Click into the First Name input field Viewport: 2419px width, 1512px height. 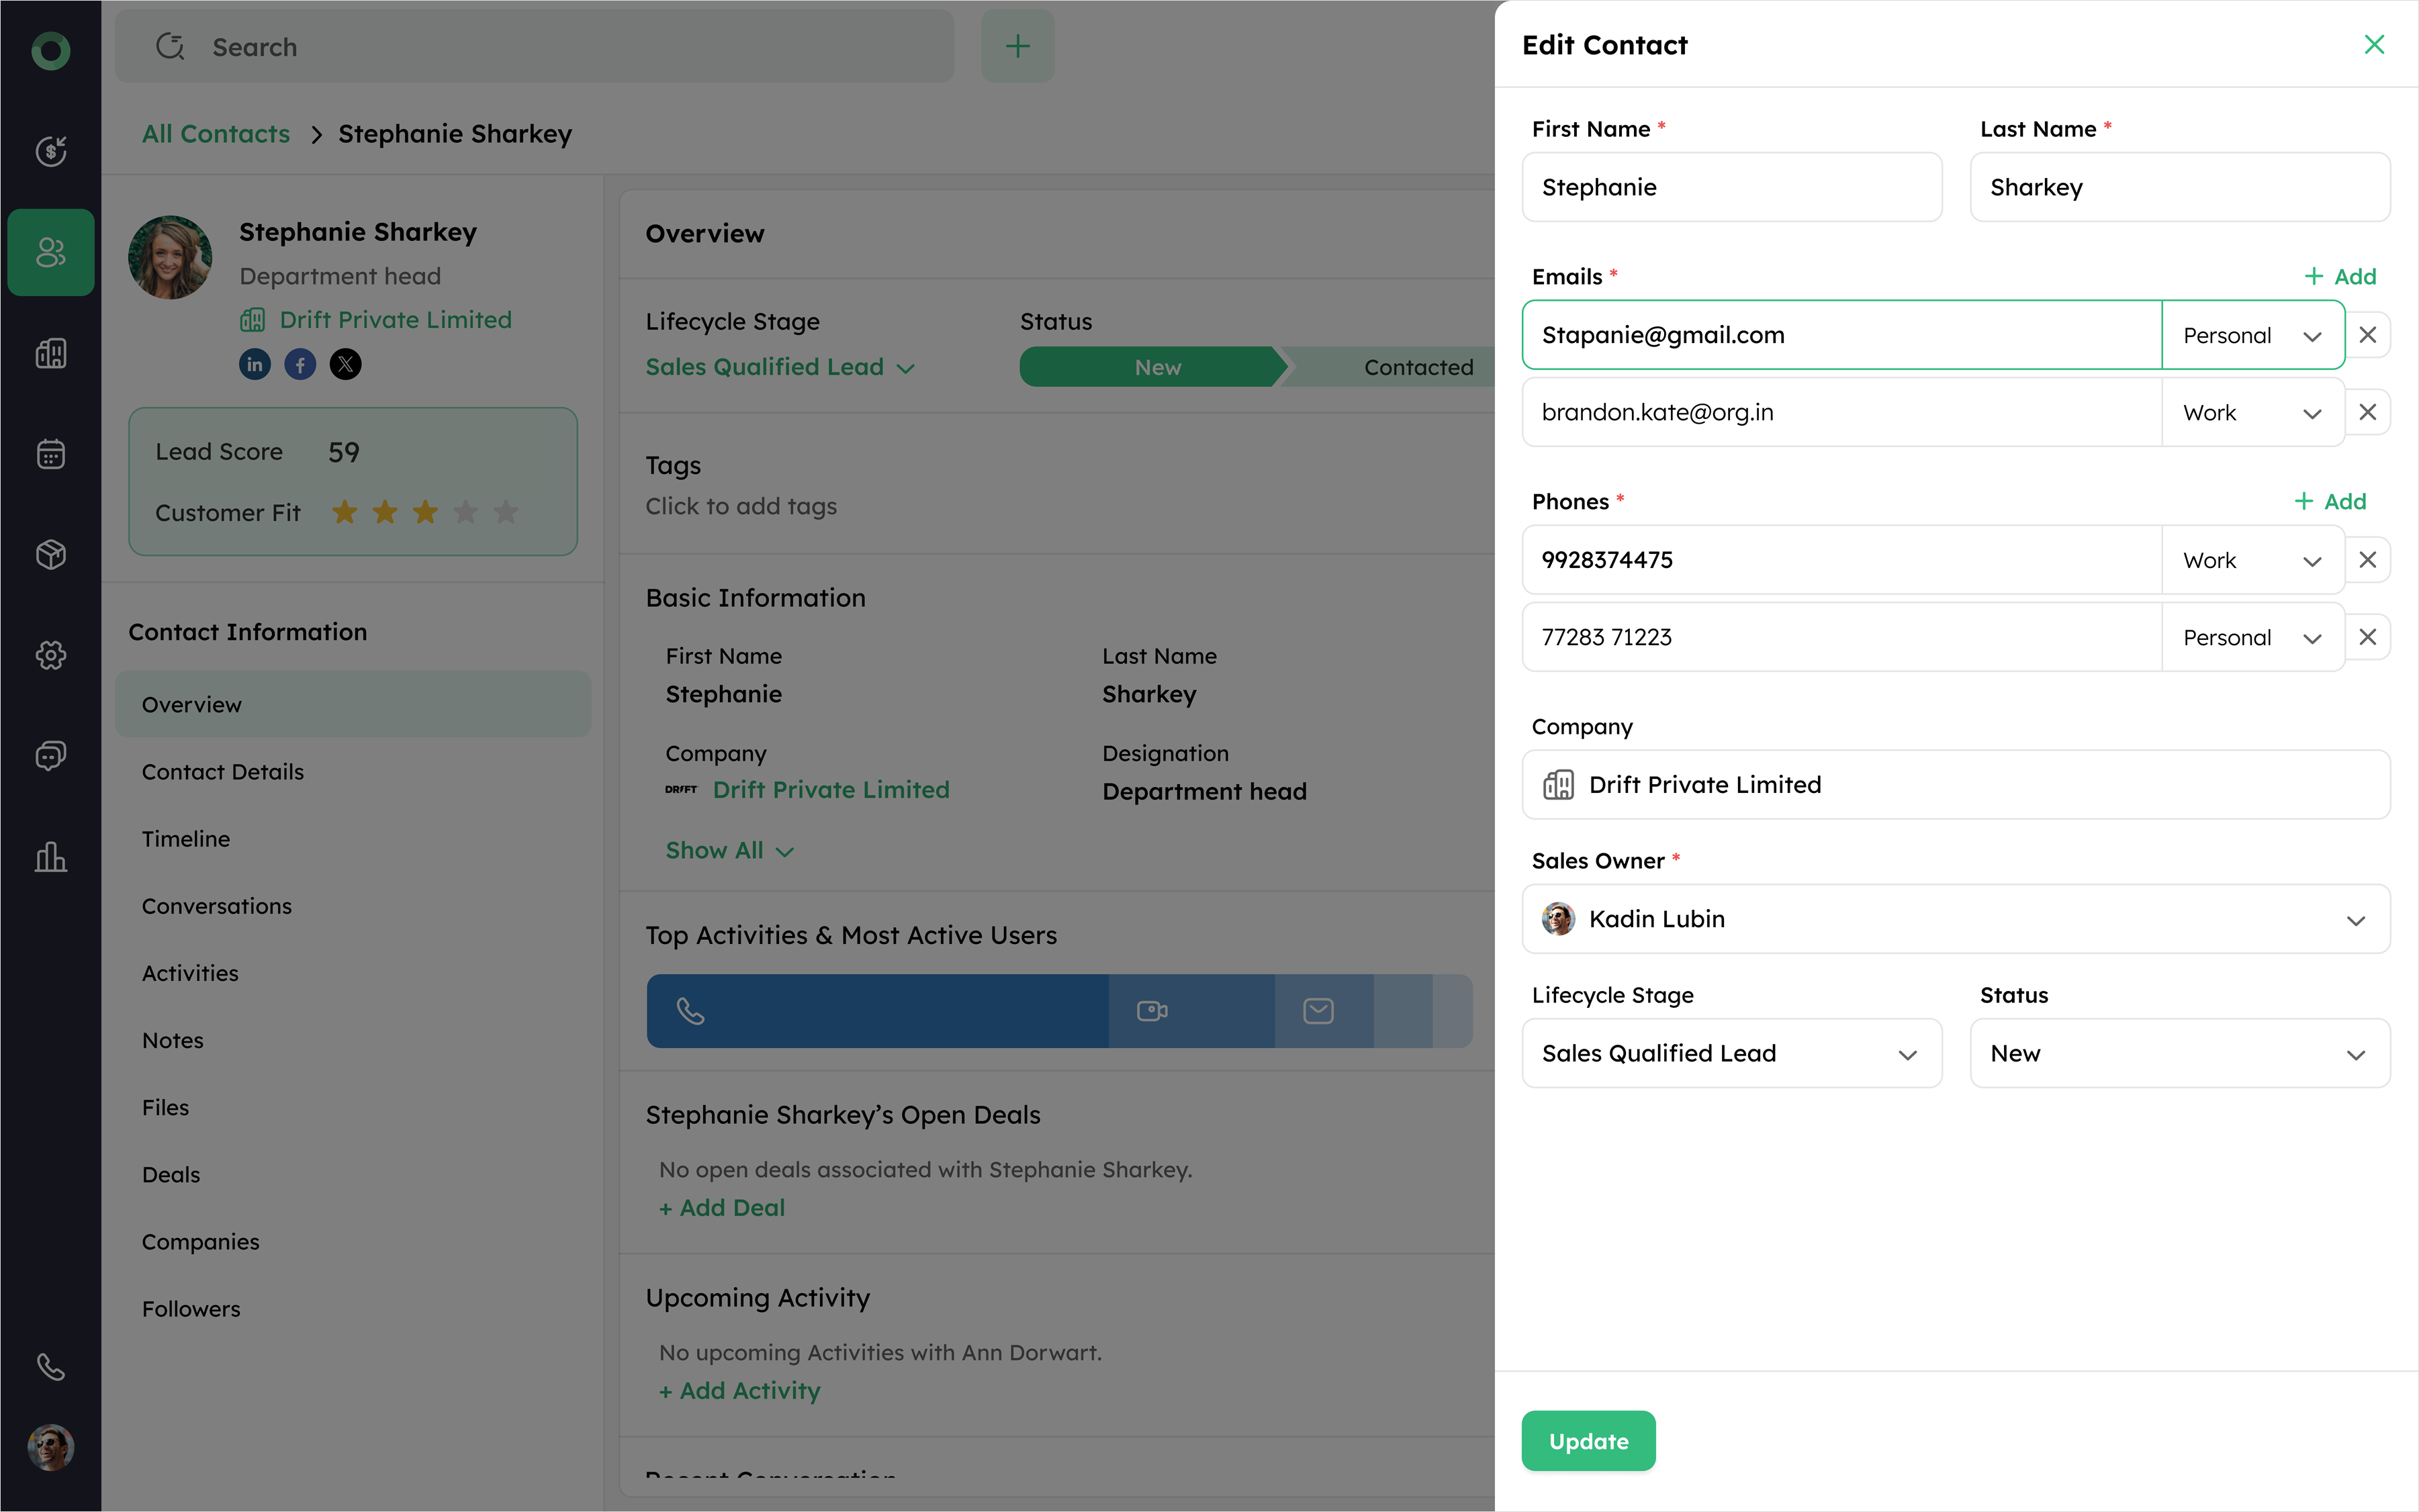(1731, 187)
